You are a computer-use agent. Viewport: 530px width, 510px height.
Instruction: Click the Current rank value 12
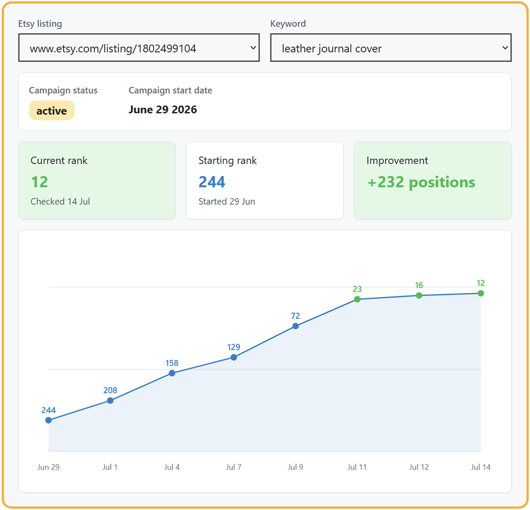[39, 182]
